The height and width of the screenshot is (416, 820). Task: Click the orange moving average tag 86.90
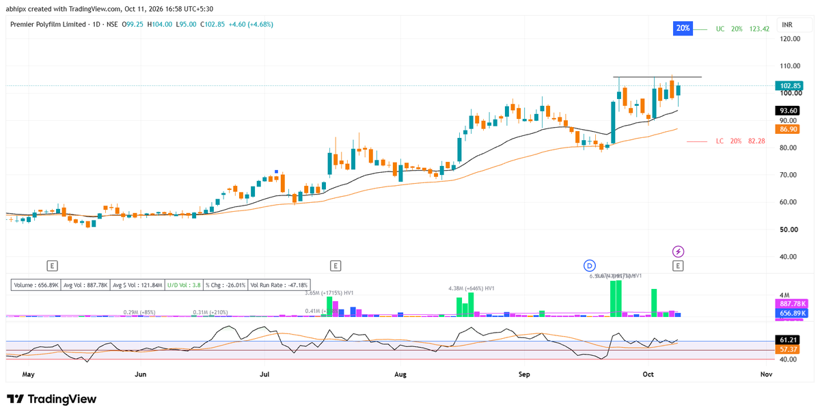click(x=787, y=128)
